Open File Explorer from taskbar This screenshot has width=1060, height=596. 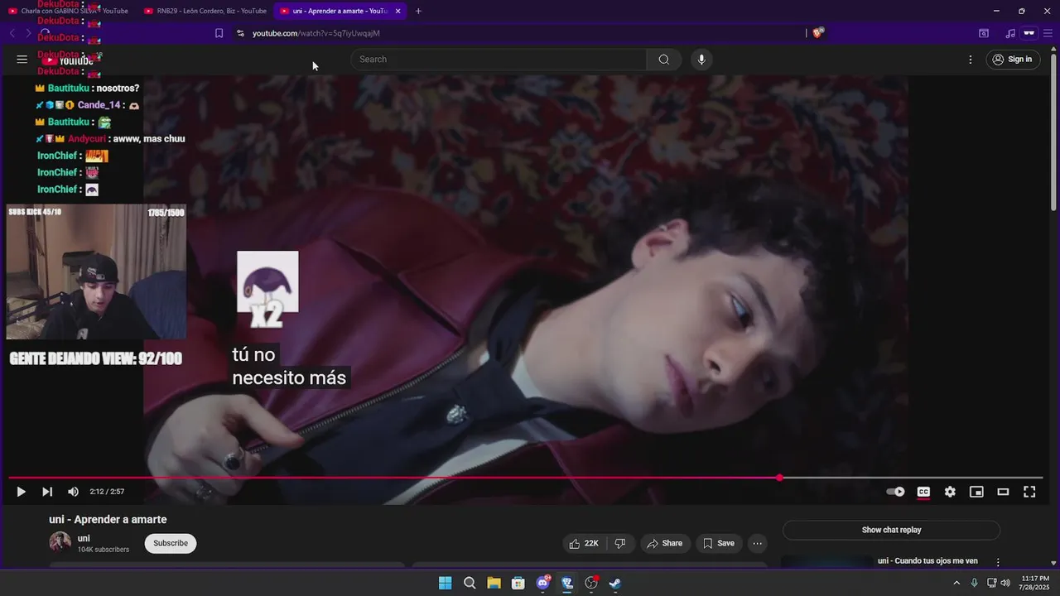494,583
